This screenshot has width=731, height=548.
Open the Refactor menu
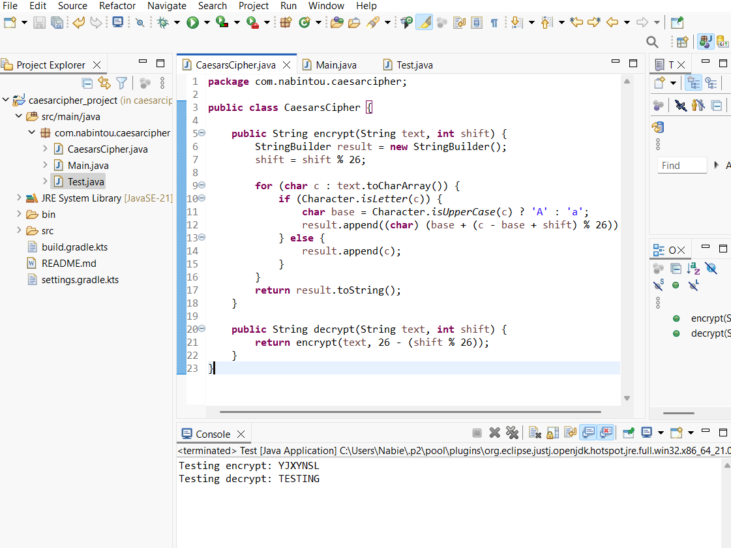tap(117, 6)
